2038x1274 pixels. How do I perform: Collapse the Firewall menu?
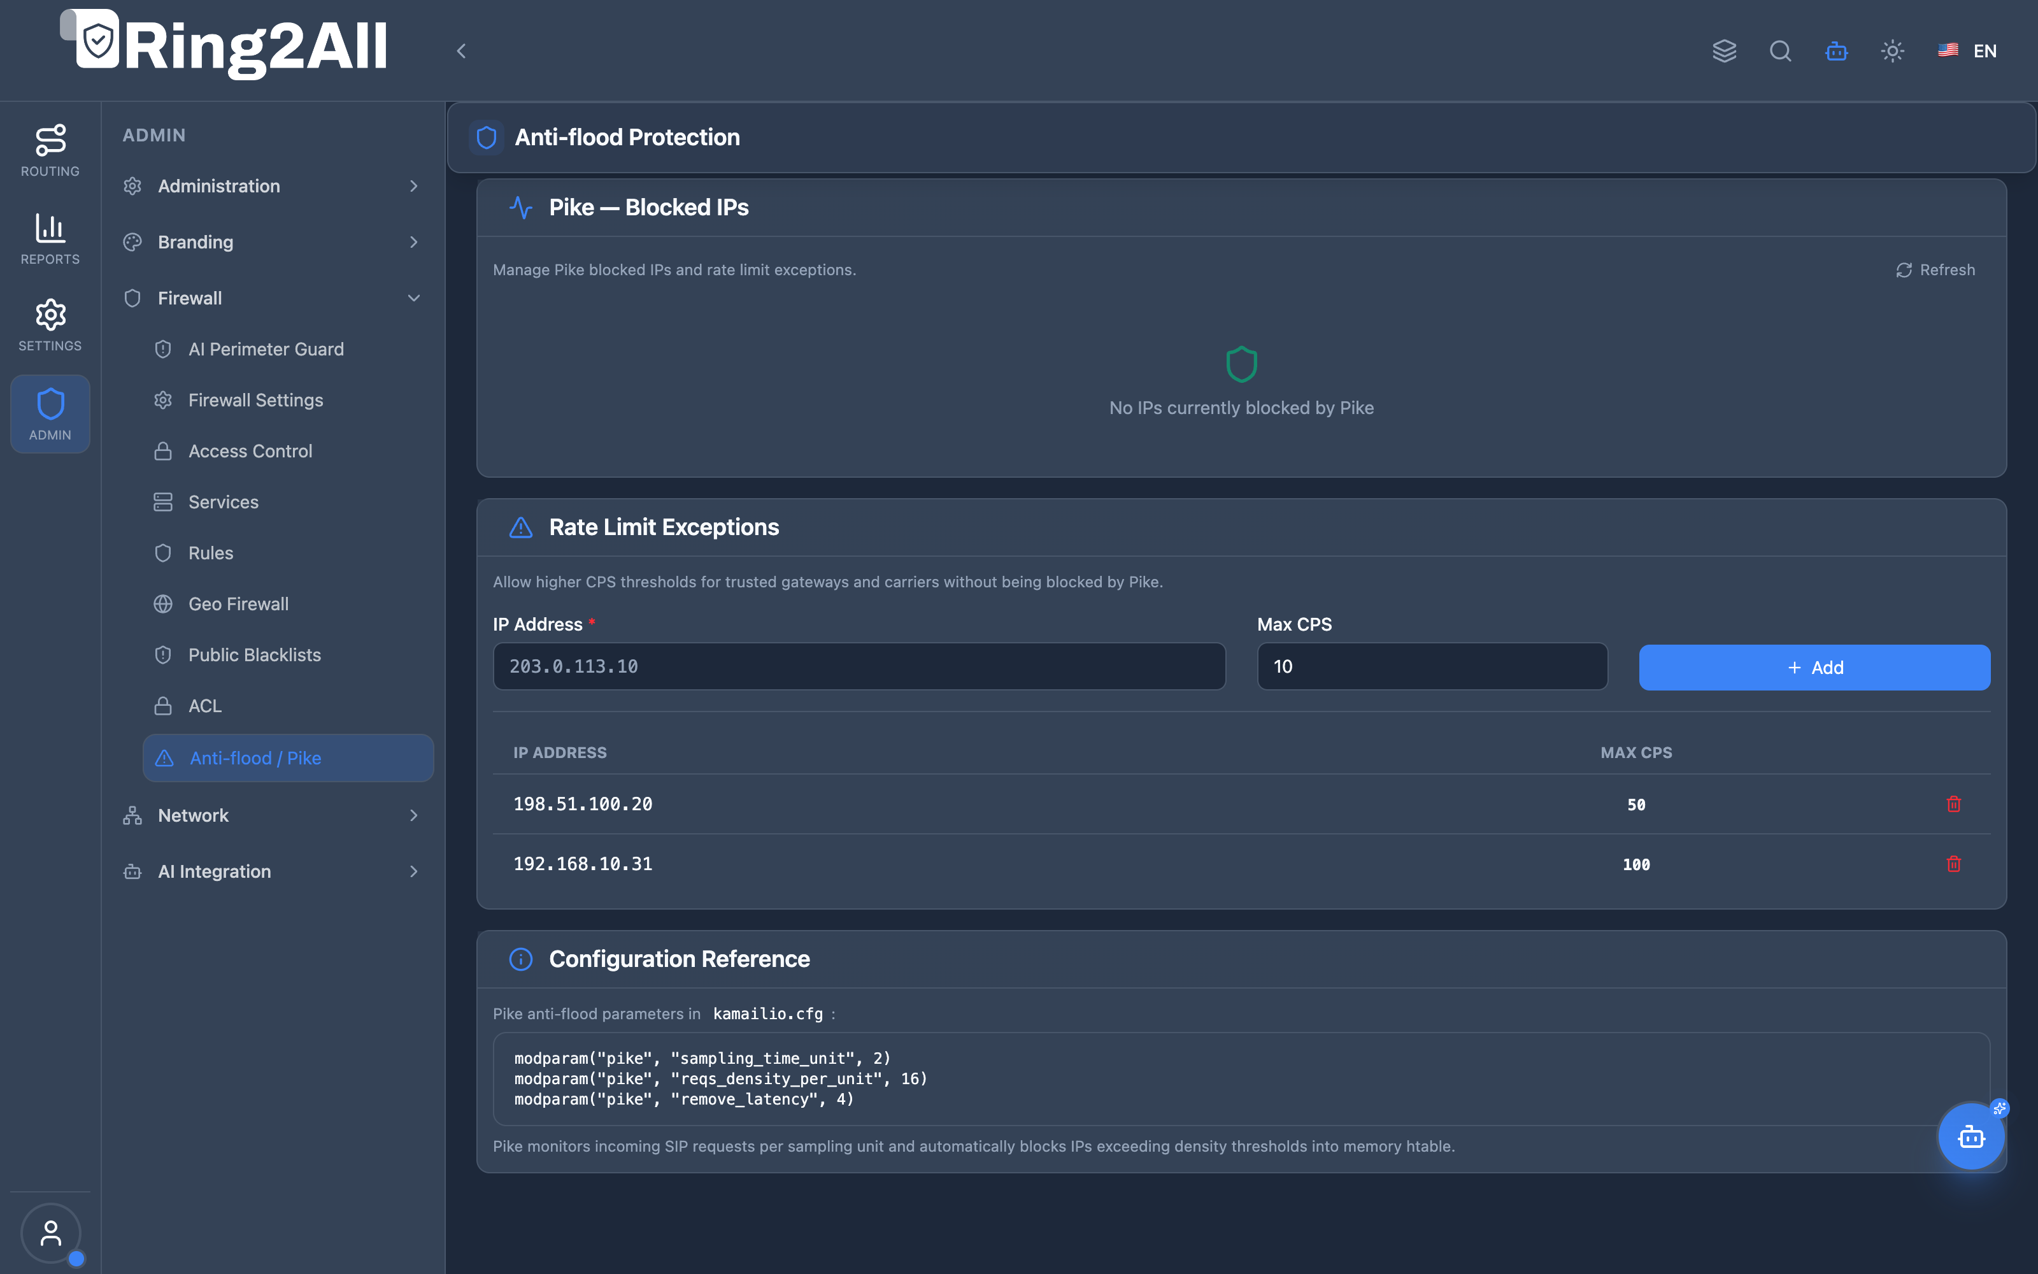271,298
